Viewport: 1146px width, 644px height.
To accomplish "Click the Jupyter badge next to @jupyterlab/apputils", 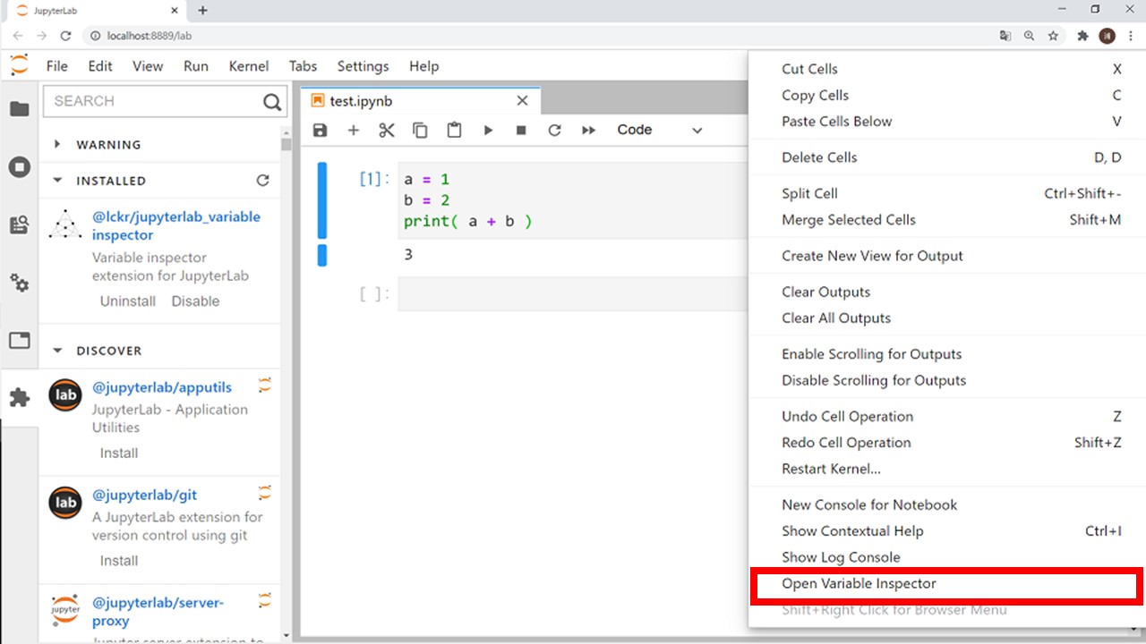I will (265, 386).
